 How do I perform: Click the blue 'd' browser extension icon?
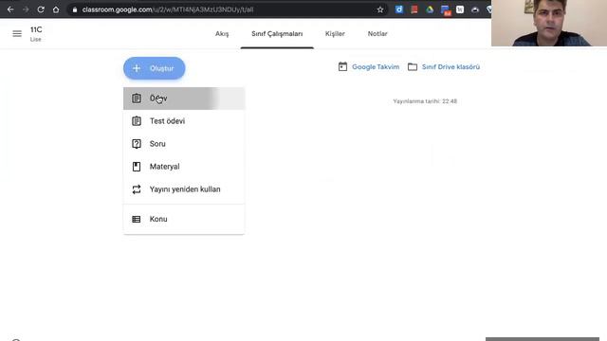[399, 9]
